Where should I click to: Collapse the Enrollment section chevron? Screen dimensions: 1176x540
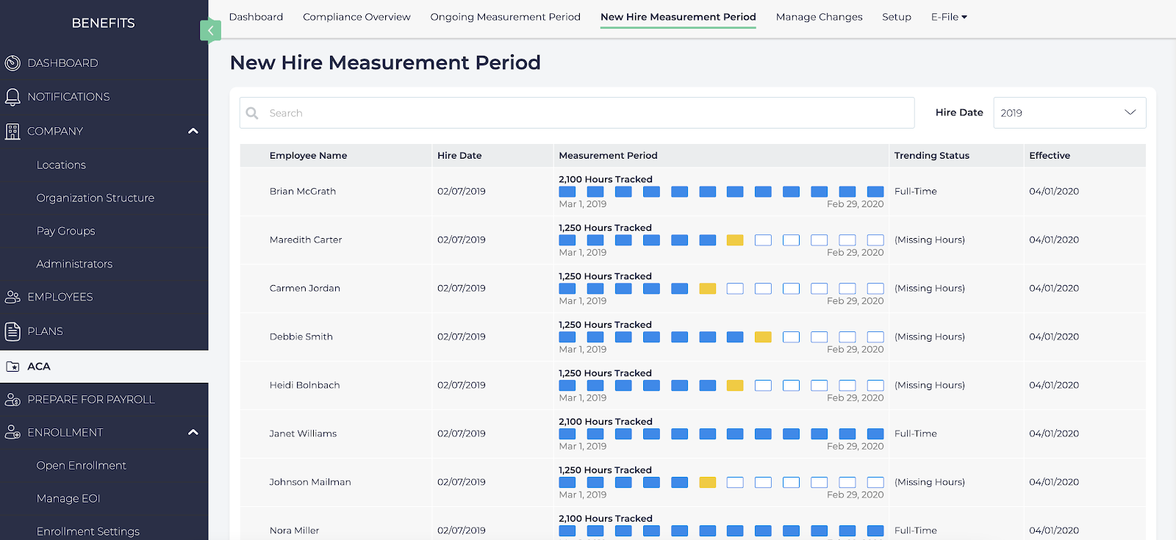click(x=193, y=433)
